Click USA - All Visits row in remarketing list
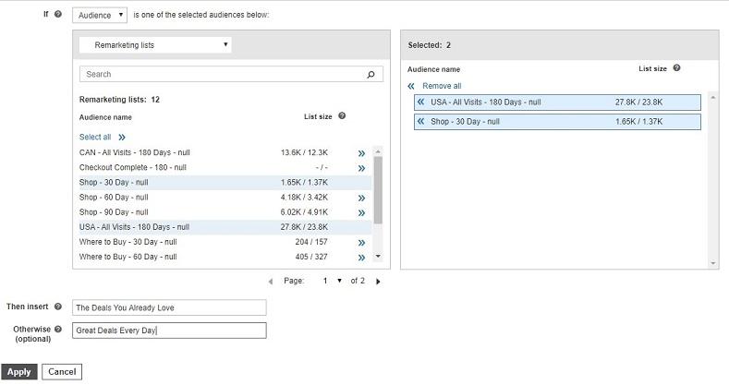729x385 pixels. [x=225, y=227]
